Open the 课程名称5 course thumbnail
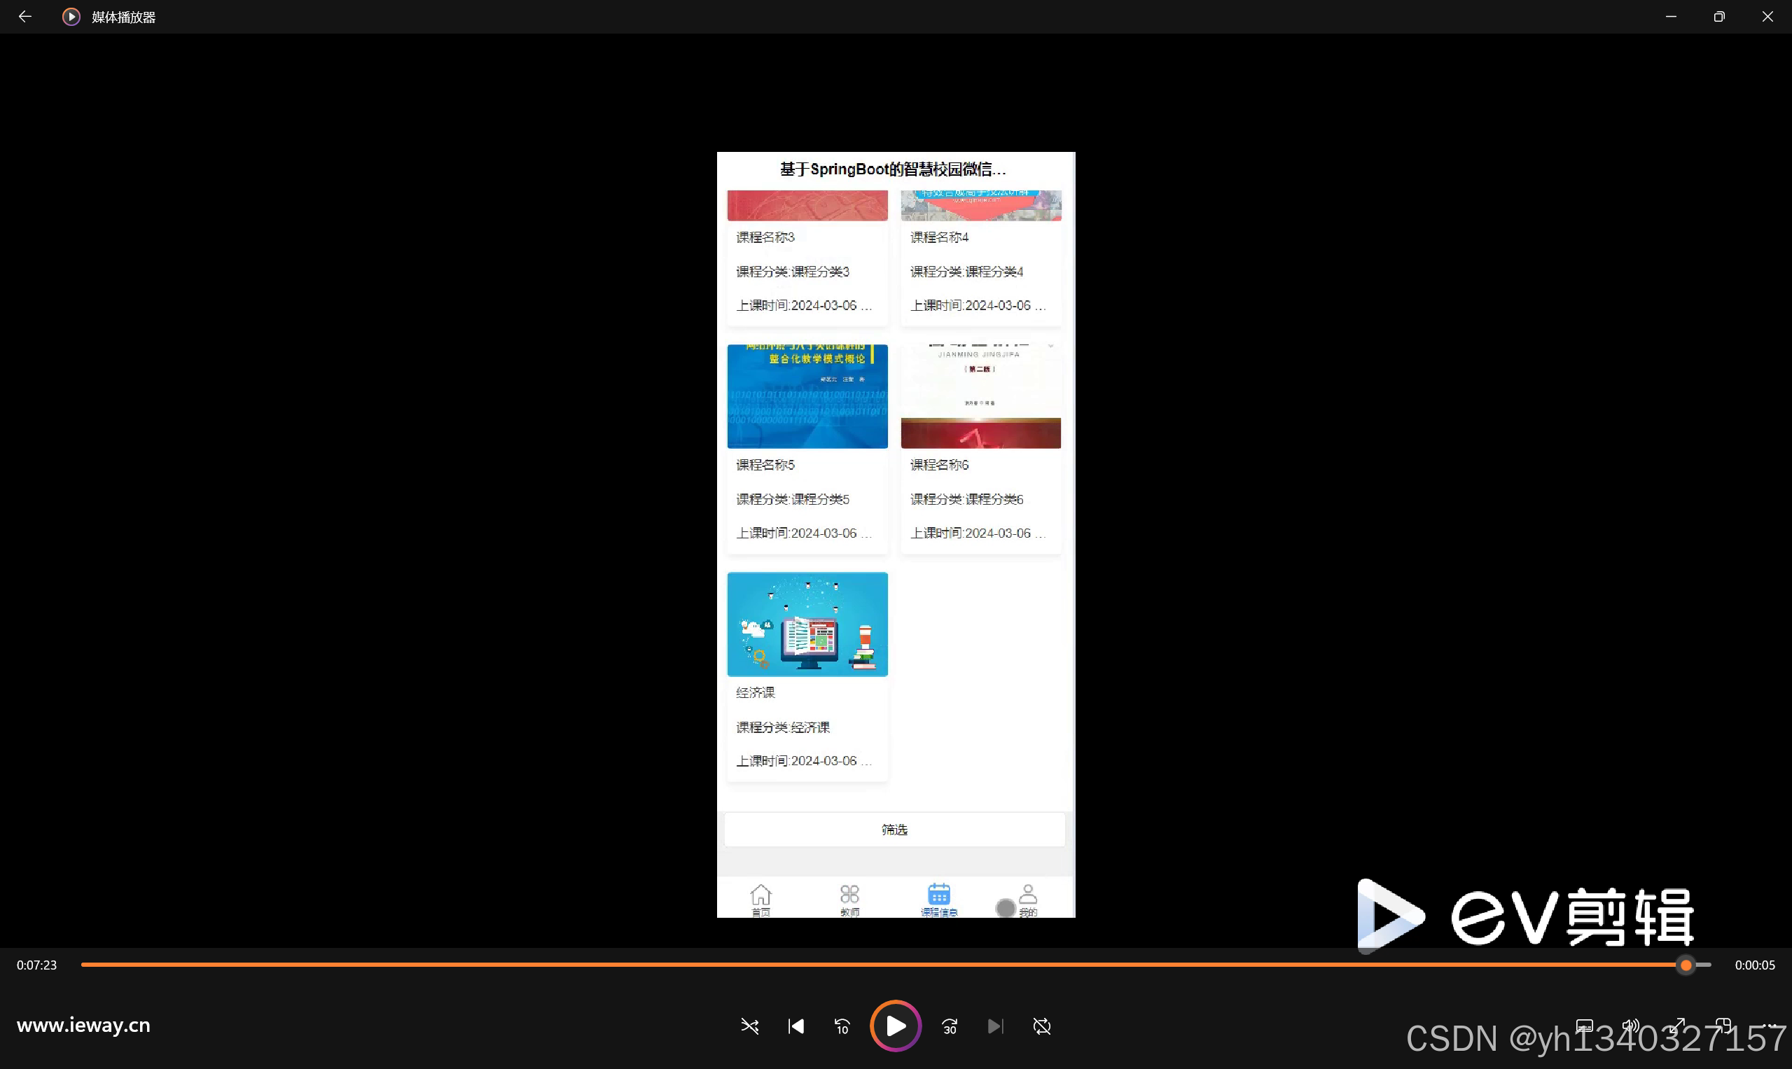 tap(807, 396)
